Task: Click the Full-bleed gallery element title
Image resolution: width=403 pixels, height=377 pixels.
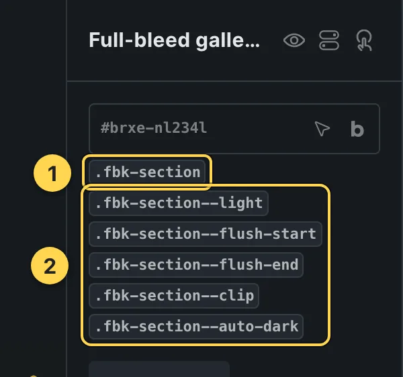Action: pyautogui.click(x=174, y=40)
